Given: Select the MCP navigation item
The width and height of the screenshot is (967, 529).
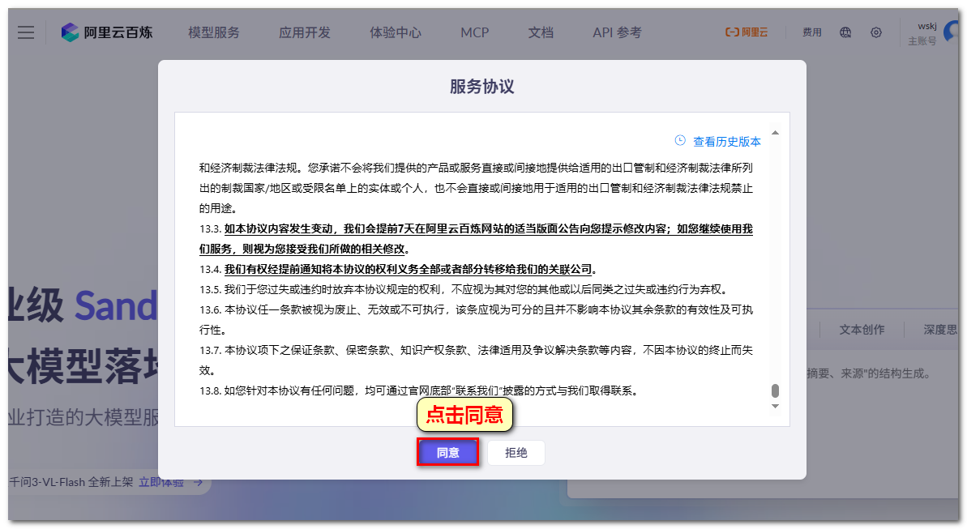Looking at the screenshot, I should tap(475, 32).
